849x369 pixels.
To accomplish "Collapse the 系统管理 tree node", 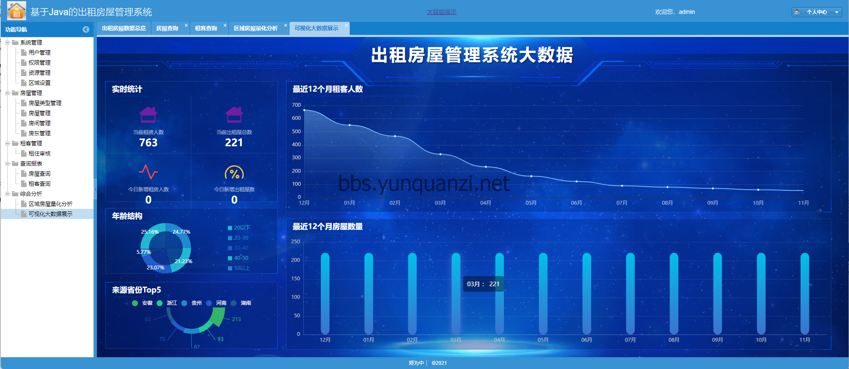I will (8, 42).
